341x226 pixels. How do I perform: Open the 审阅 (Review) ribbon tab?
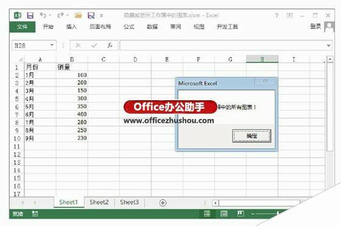(x=175, y=27)
